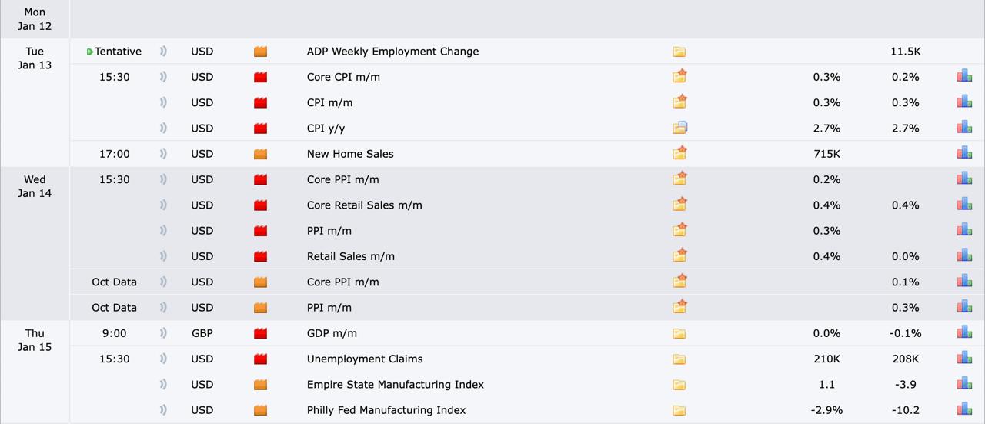Open the graph icon for Unemployment Claims
This screenshot has width=985, height=424.
point(964,358)
